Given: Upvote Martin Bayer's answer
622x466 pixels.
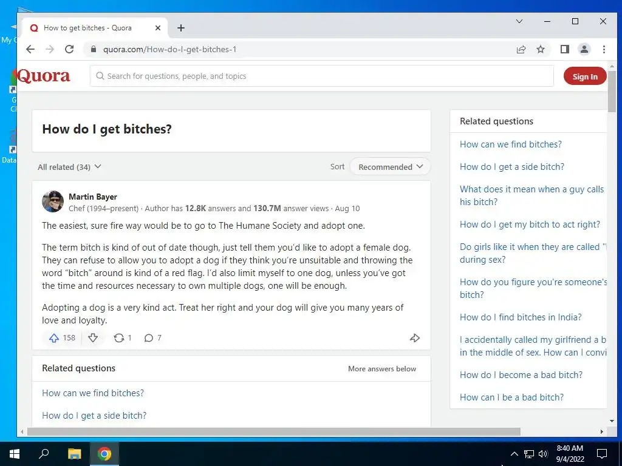Looking at the screenshot, I should point(54,338).
